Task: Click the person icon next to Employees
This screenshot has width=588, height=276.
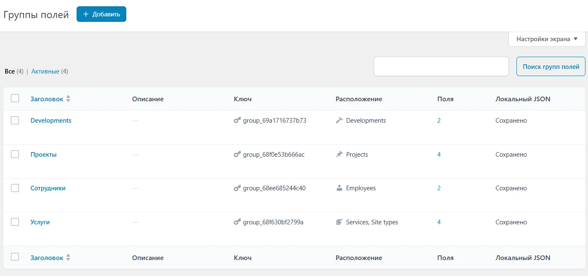Action: point(339,188)
